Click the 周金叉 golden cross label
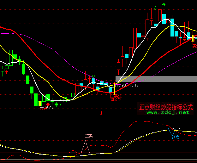Image resolution: width=197 pixels, height=163 pixels. 116,99
